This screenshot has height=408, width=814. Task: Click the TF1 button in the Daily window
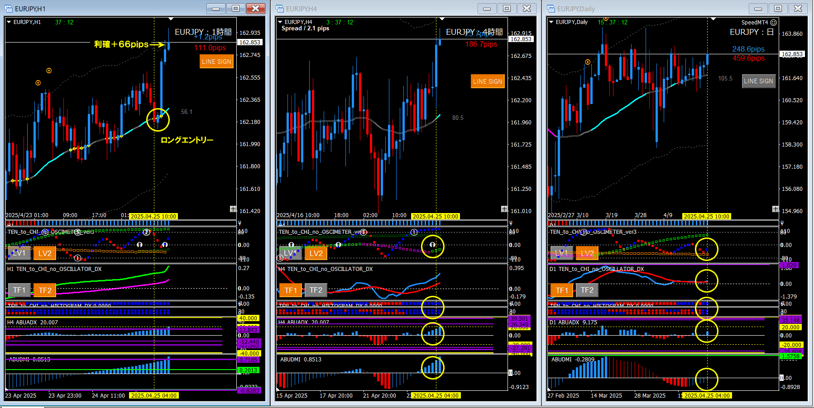point(561,290)
